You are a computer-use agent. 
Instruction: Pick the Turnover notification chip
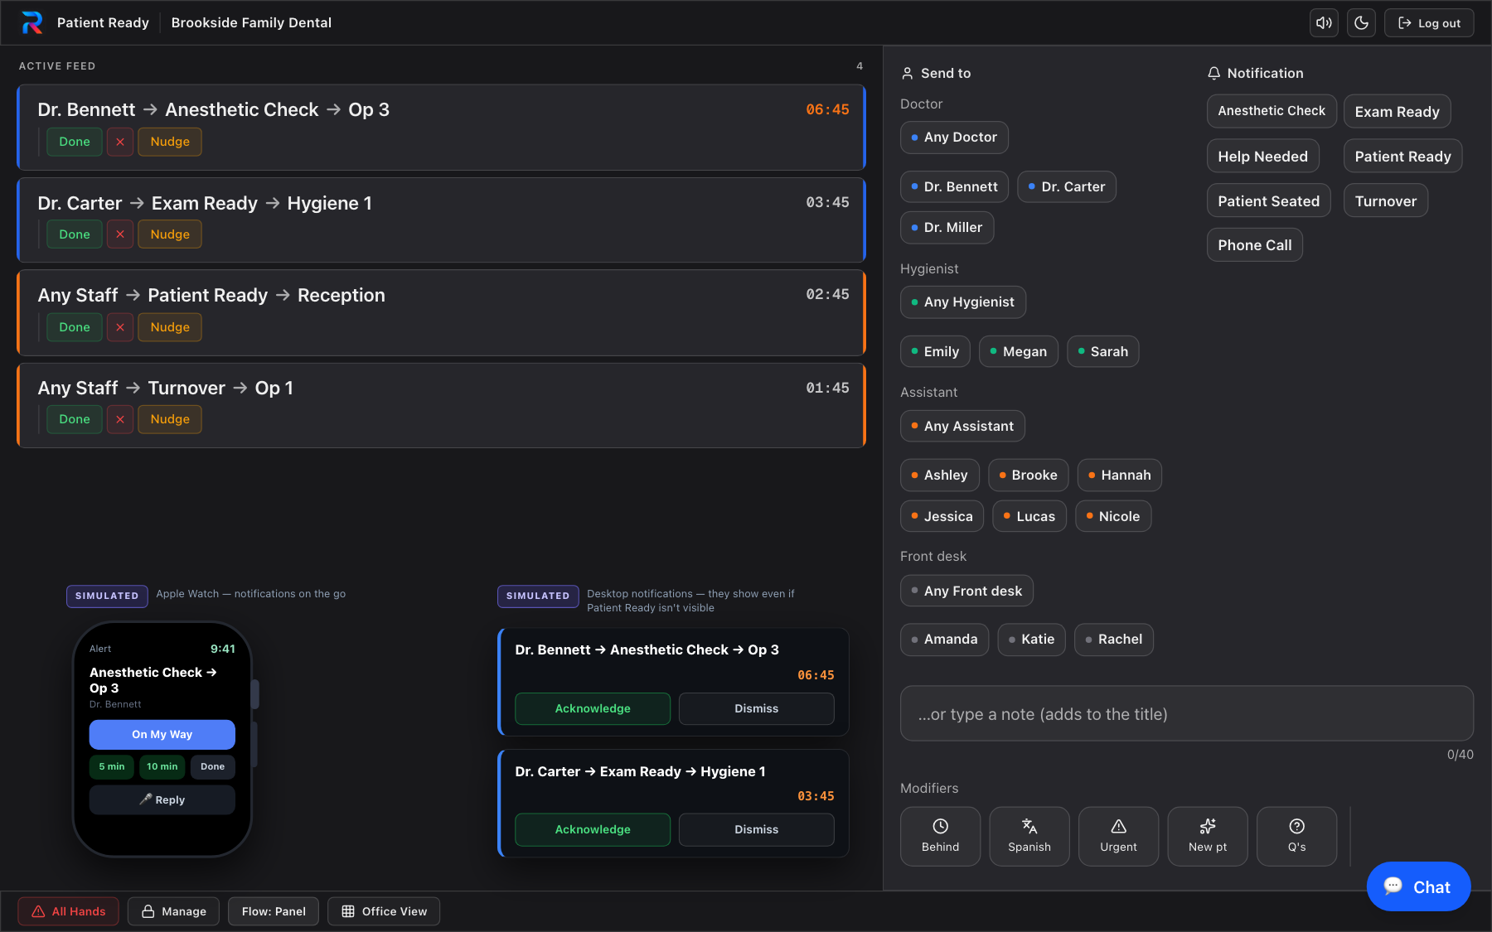1385,200
